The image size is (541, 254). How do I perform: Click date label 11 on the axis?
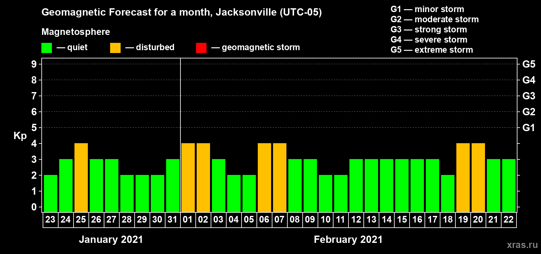coord(341,219)
